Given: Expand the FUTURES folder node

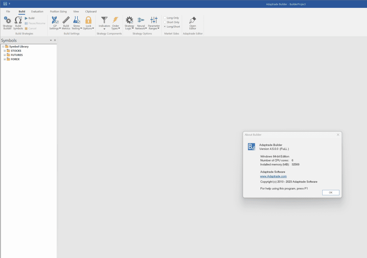Looking at the screenshot, I should coord(5,55).
